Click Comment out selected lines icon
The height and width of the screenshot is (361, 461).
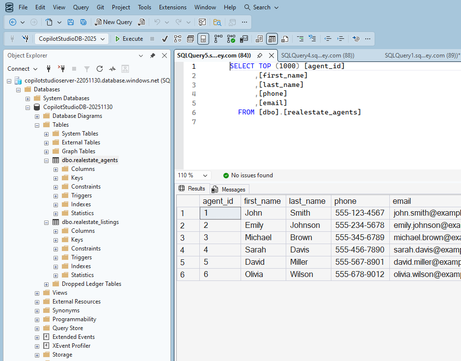(299, 39)
